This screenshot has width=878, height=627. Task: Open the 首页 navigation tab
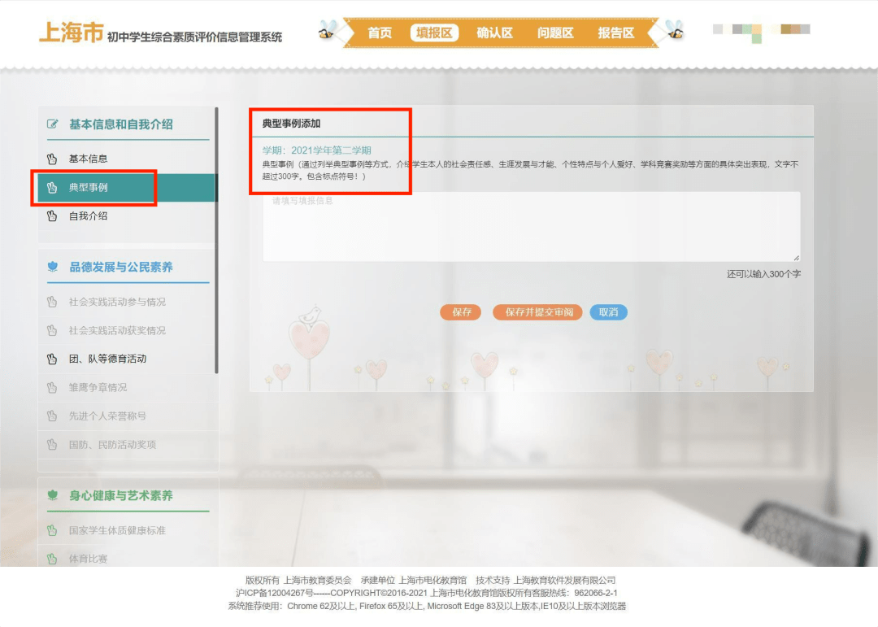click(x=380, y=33)
